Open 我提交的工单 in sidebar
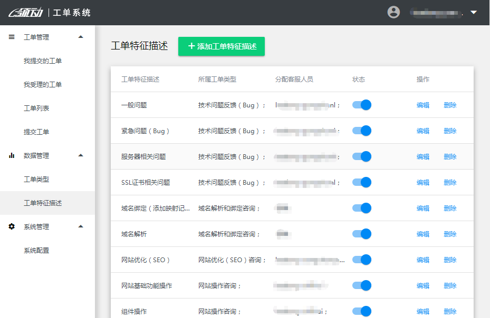Image resolution: width=490 pixels, height=318 pixels. click(x=43, y=61)
